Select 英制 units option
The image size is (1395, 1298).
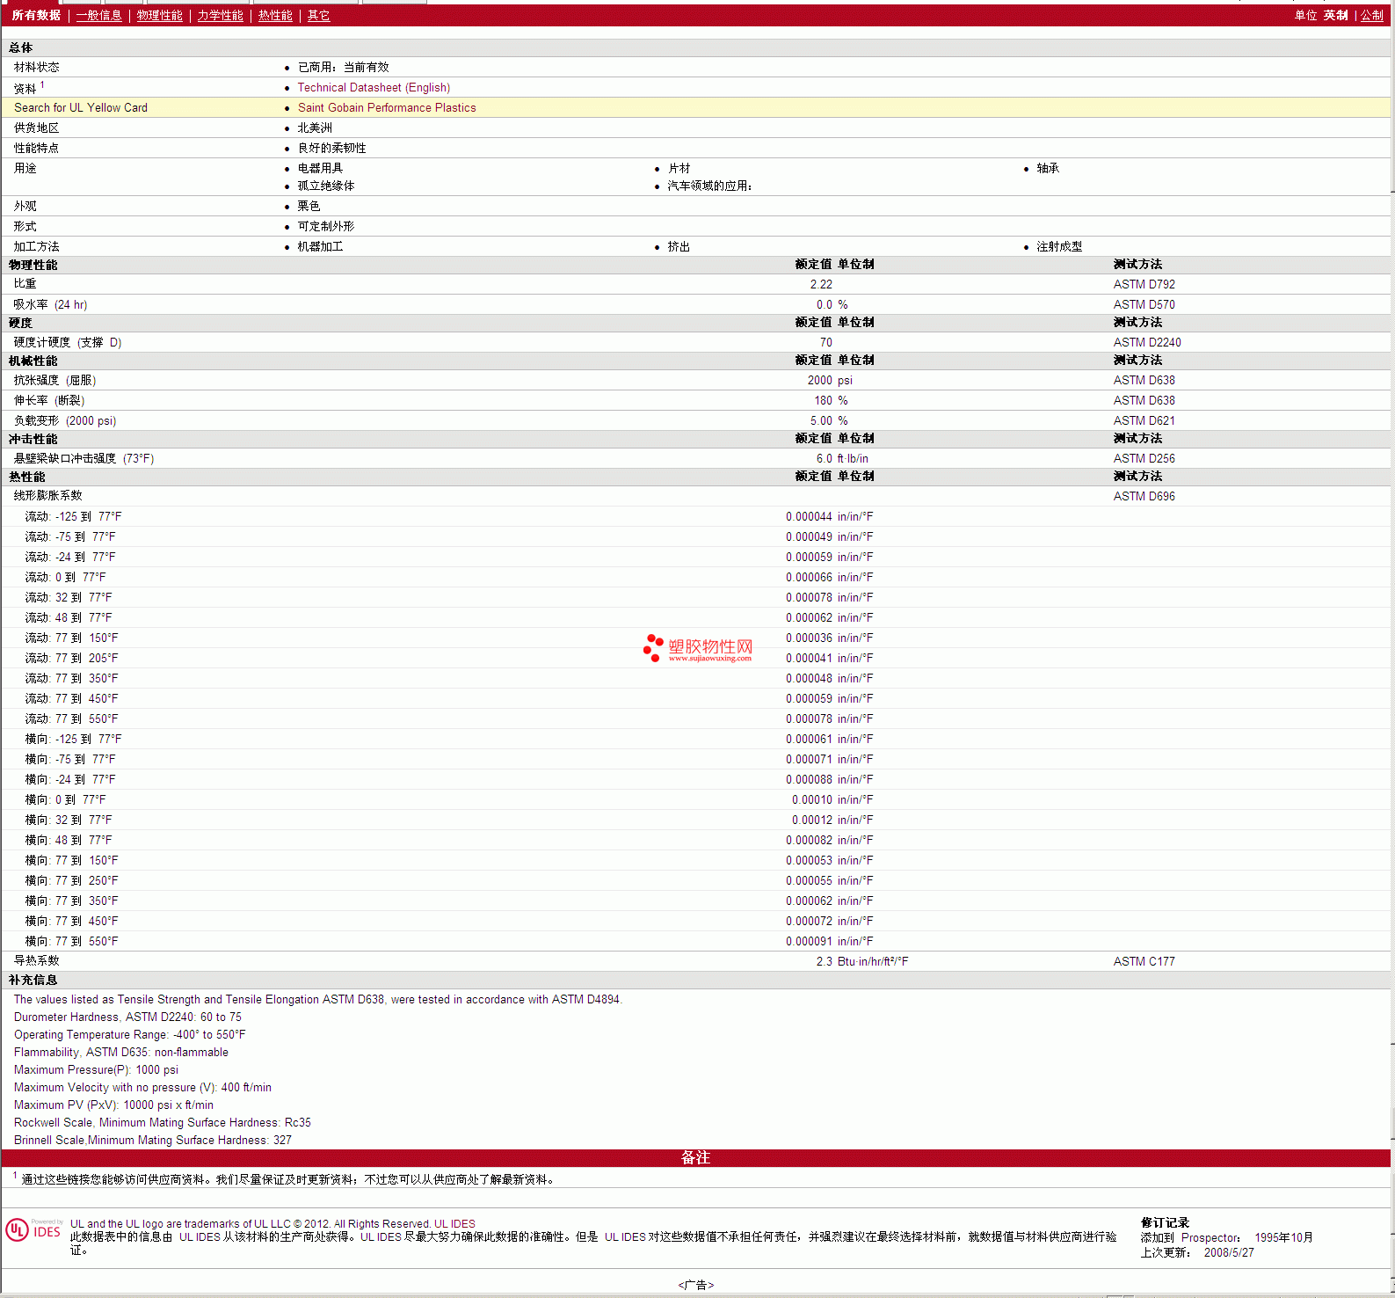coord(1335,16)
